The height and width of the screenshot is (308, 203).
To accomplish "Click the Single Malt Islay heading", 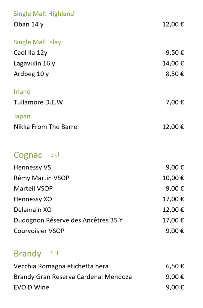I will [x=37, y=42].
